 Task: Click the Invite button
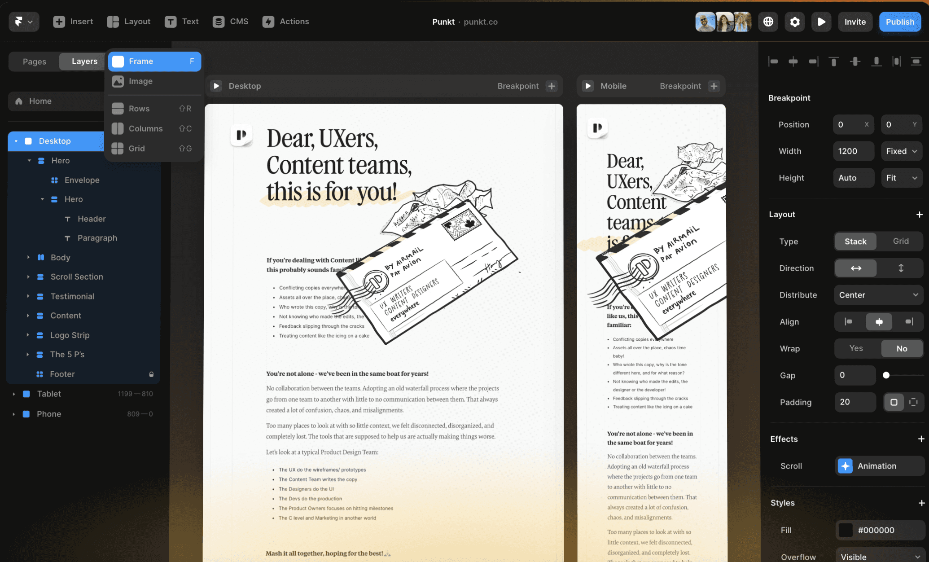pos(855,22)
